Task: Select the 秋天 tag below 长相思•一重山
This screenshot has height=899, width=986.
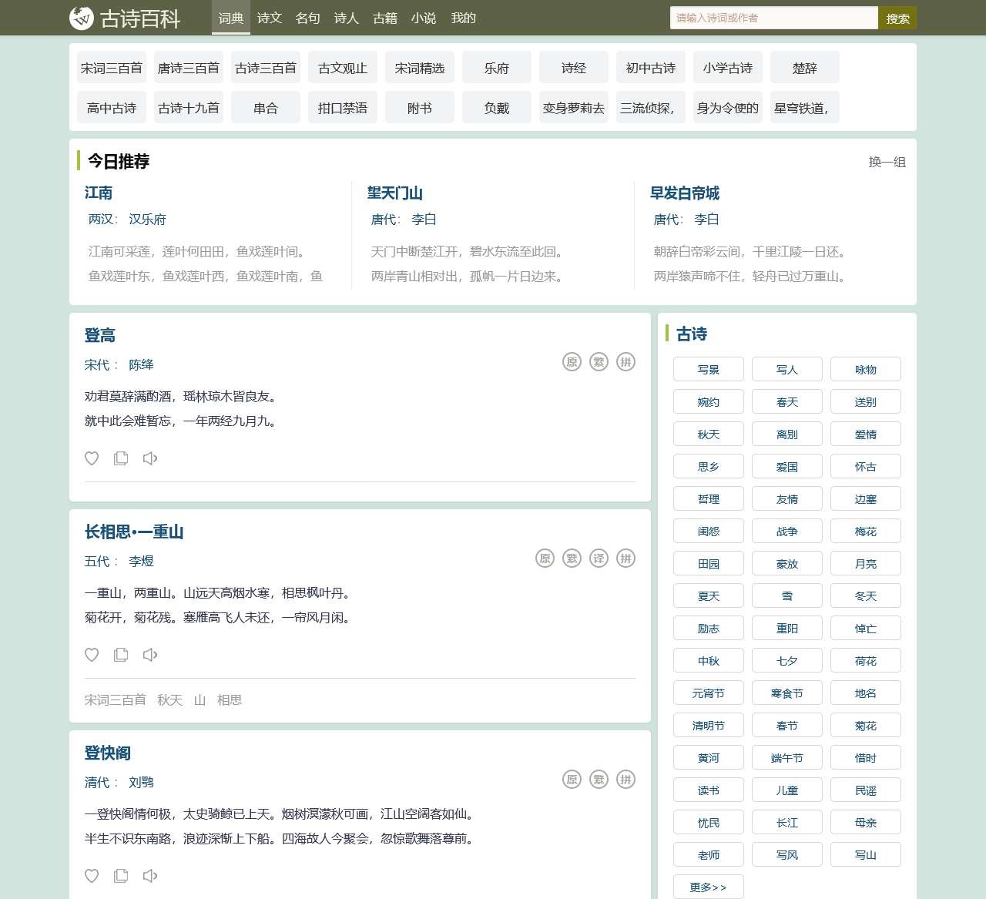Action: pos(170,700)
